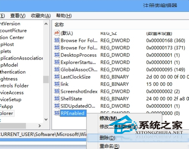Image resolution: width=189 pixels, height=149 pixels.
Task: Choose 删除(D) in the context menu
Action: coord(107,138)
